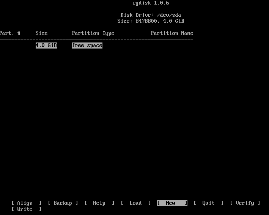Select the Load option

pos(136,203)
